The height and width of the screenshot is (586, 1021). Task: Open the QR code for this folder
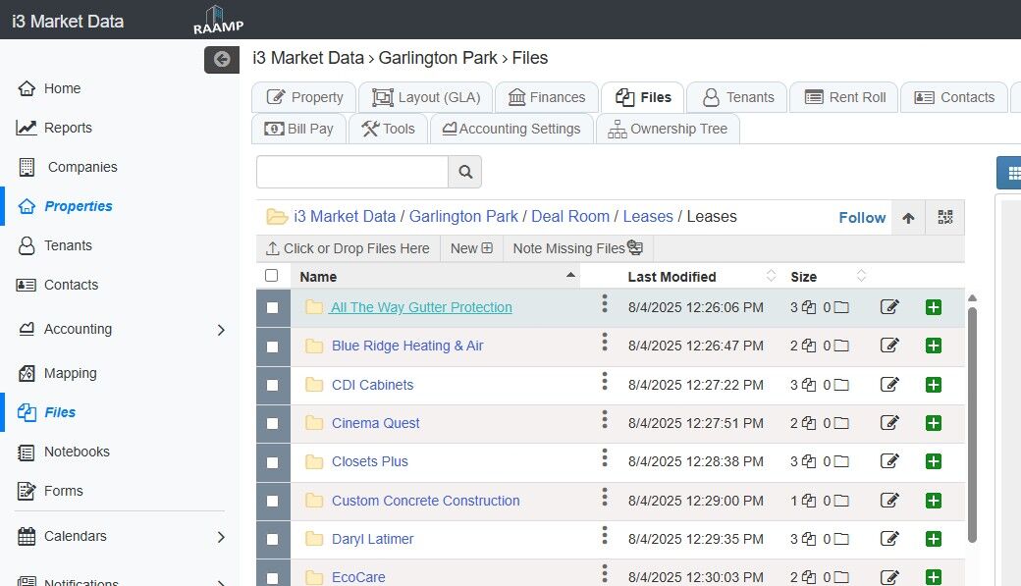[x=944, y=218]
